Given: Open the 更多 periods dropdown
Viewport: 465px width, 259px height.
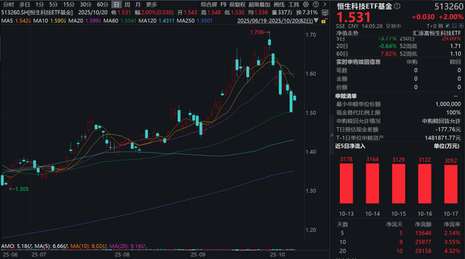Looking at the screenshot, I should point(151,5).
